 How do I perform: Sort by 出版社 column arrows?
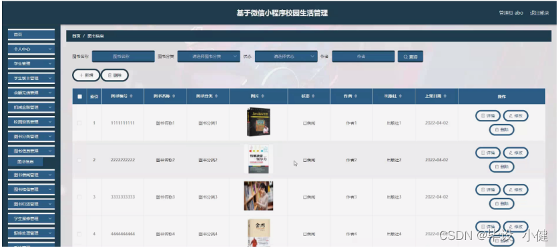click(400, 96)
